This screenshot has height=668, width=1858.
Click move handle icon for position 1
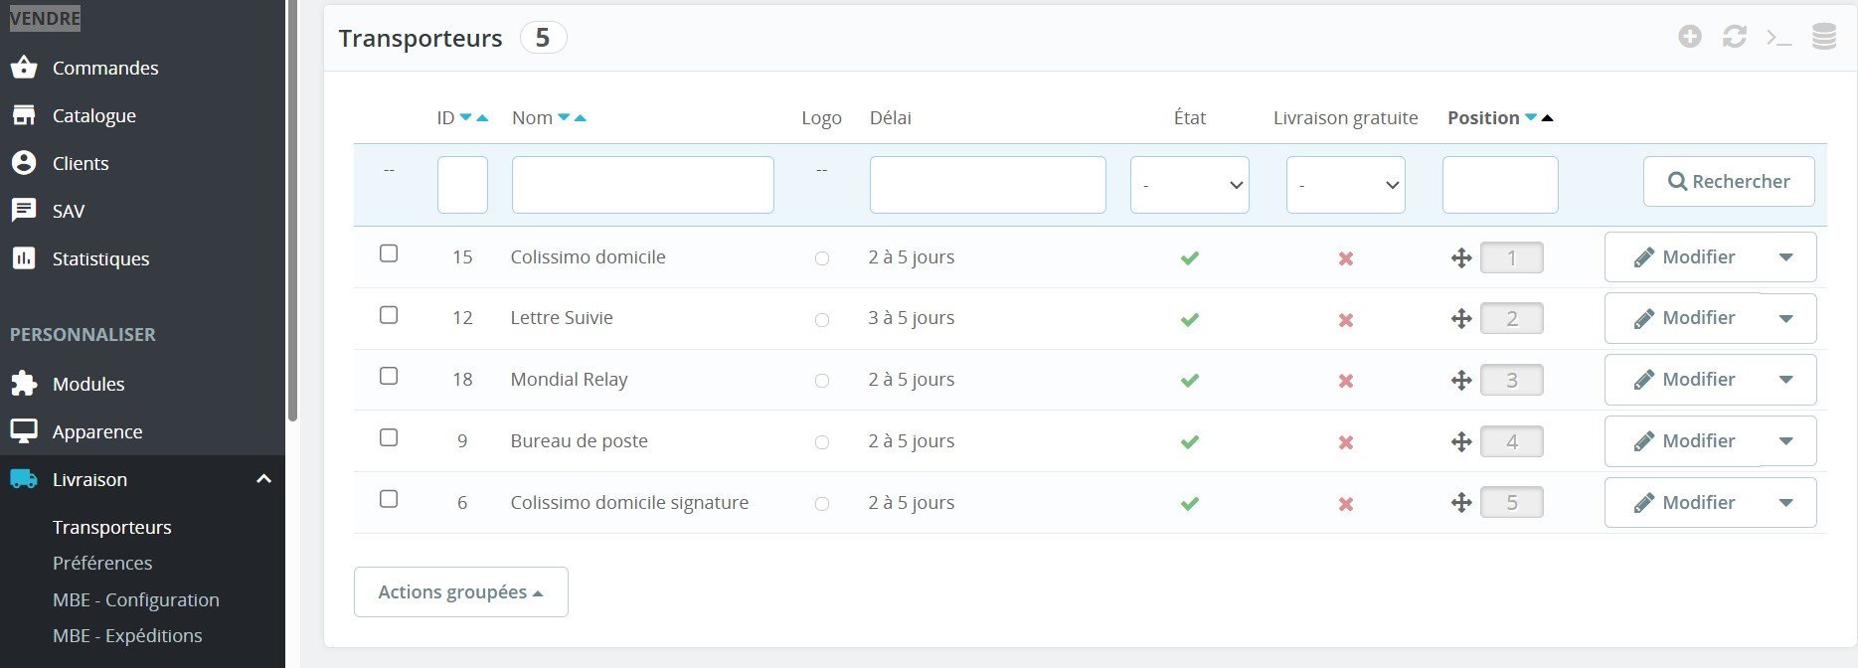click(1461, 258)
